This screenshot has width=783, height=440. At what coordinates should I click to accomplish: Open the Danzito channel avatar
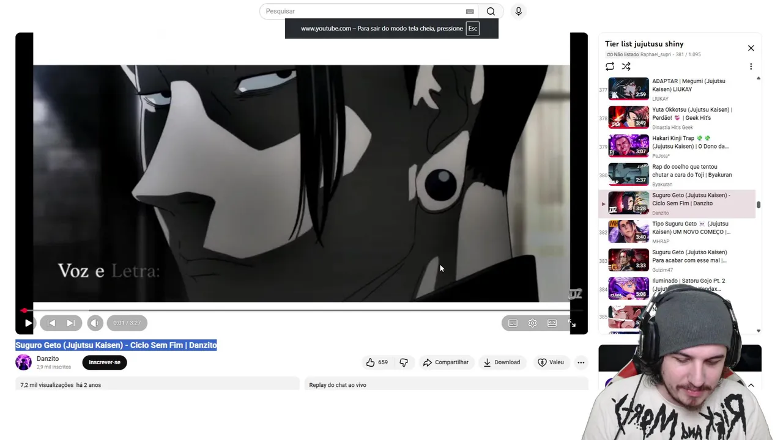pos(23,362)
